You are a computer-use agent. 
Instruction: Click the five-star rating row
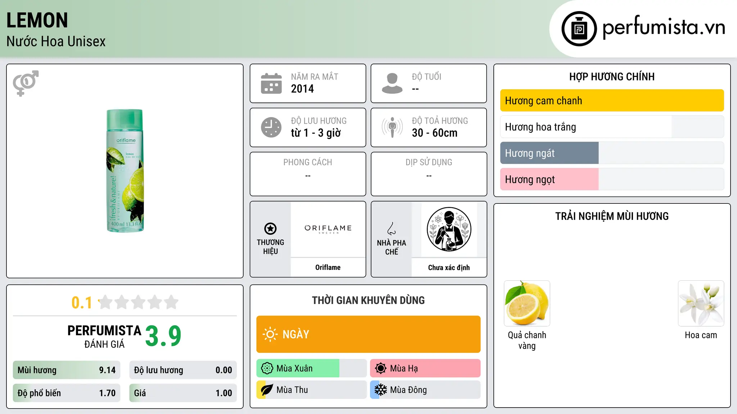click(x=138, y=302)
